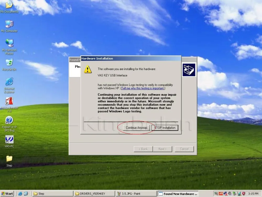Switch to DRIVERS_V5054KEY taskbar window
The height and width of the screenshot is (197, 262).
coord(94,194)
